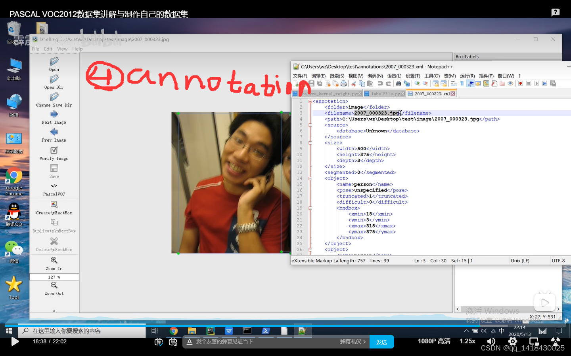Open the 127% zoom level box

[54, 277]
